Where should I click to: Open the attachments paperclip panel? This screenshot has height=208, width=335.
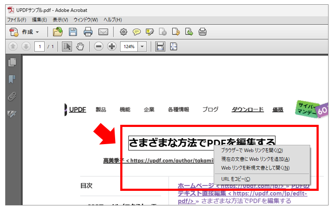[12, 96]
